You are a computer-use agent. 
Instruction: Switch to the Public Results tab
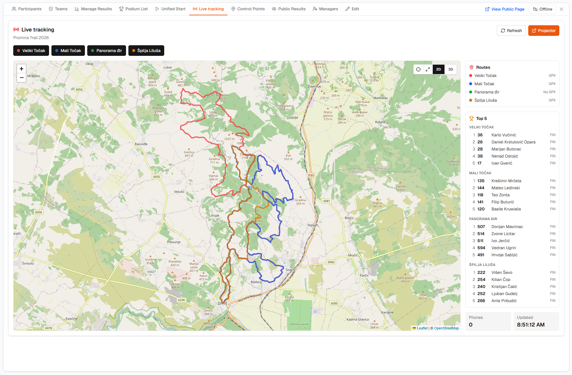[289, 9]
